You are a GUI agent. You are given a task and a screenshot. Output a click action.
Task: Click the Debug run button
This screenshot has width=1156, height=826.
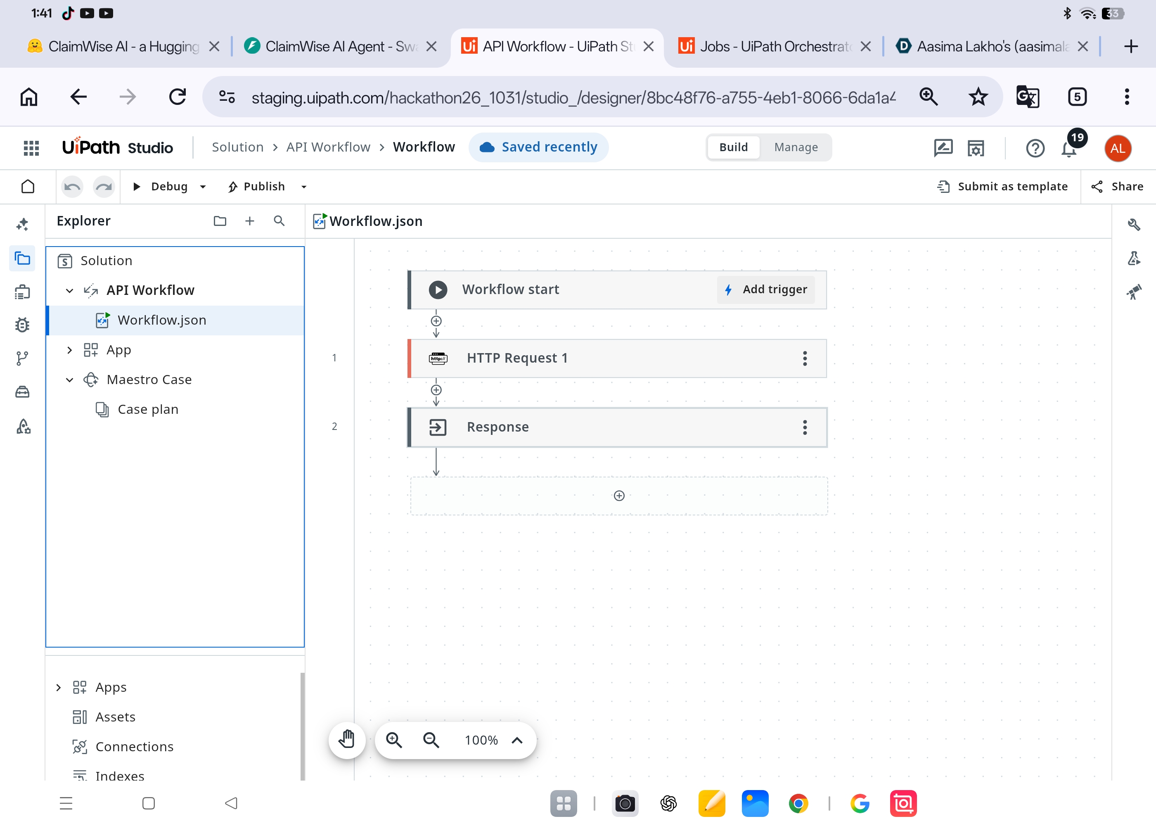[161, 187]
